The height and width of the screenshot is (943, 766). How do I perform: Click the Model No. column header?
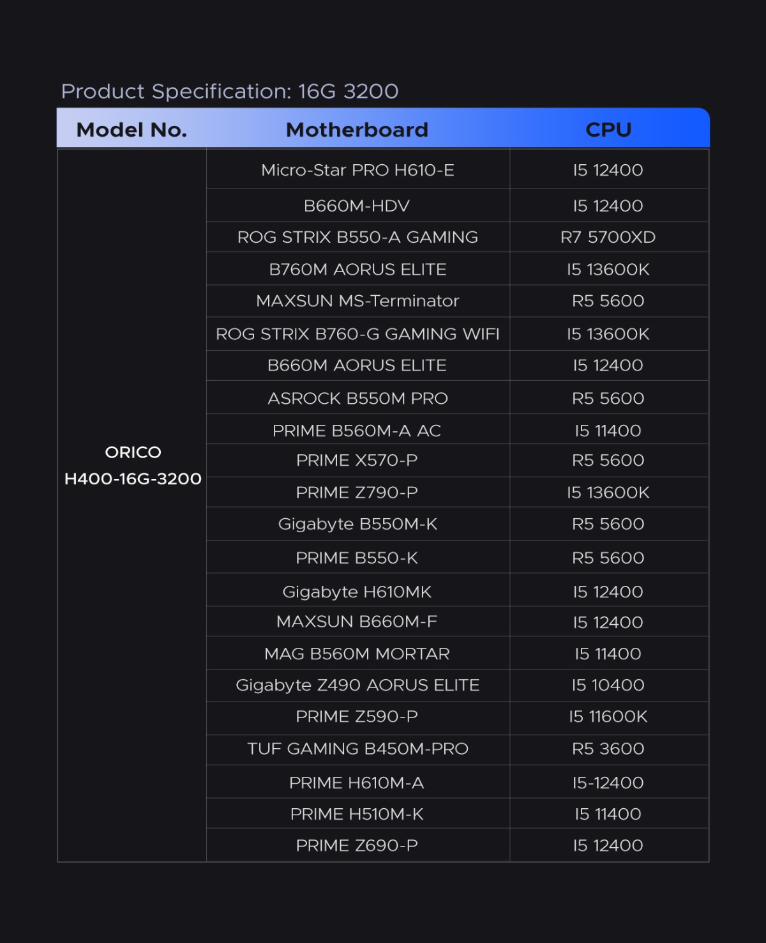click(131, 130)
